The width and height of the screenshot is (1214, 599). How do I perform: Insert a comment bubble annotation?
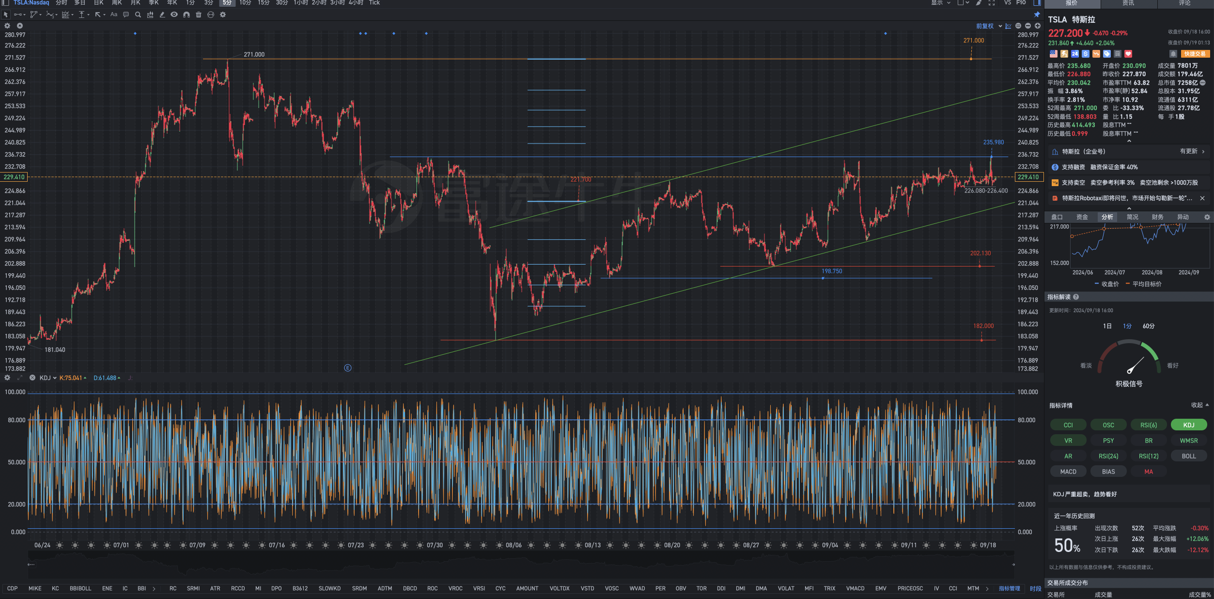coord(126,15)
